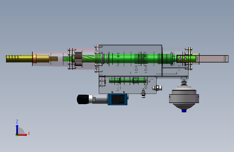
Task: Select the small green spool in the lower housing
Action: click(x=128, y=81)
